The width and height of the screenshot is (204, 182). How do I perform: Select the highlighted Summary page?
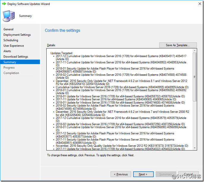coord(20,62)
